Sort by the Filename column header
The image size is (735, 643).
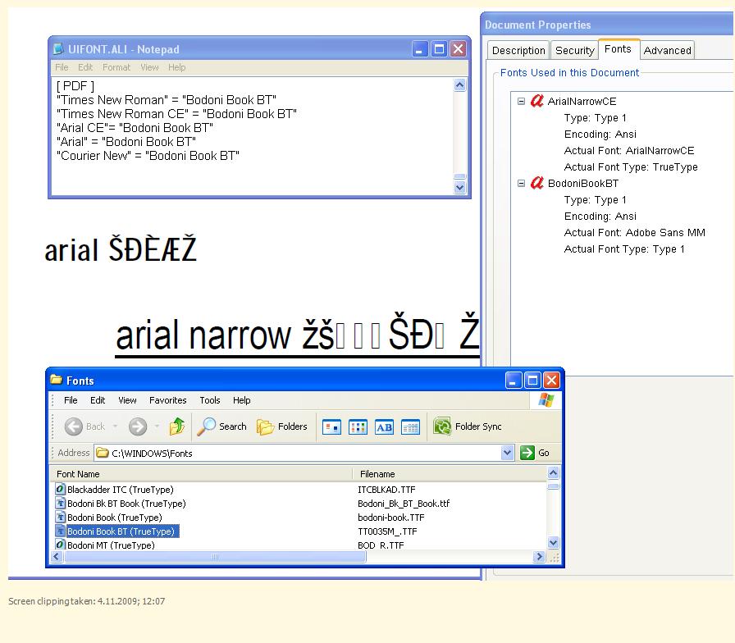(450, 474)
